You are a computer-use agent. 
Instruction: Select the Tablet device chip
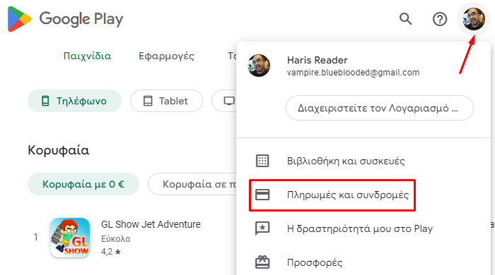click(x=166, y=101)
